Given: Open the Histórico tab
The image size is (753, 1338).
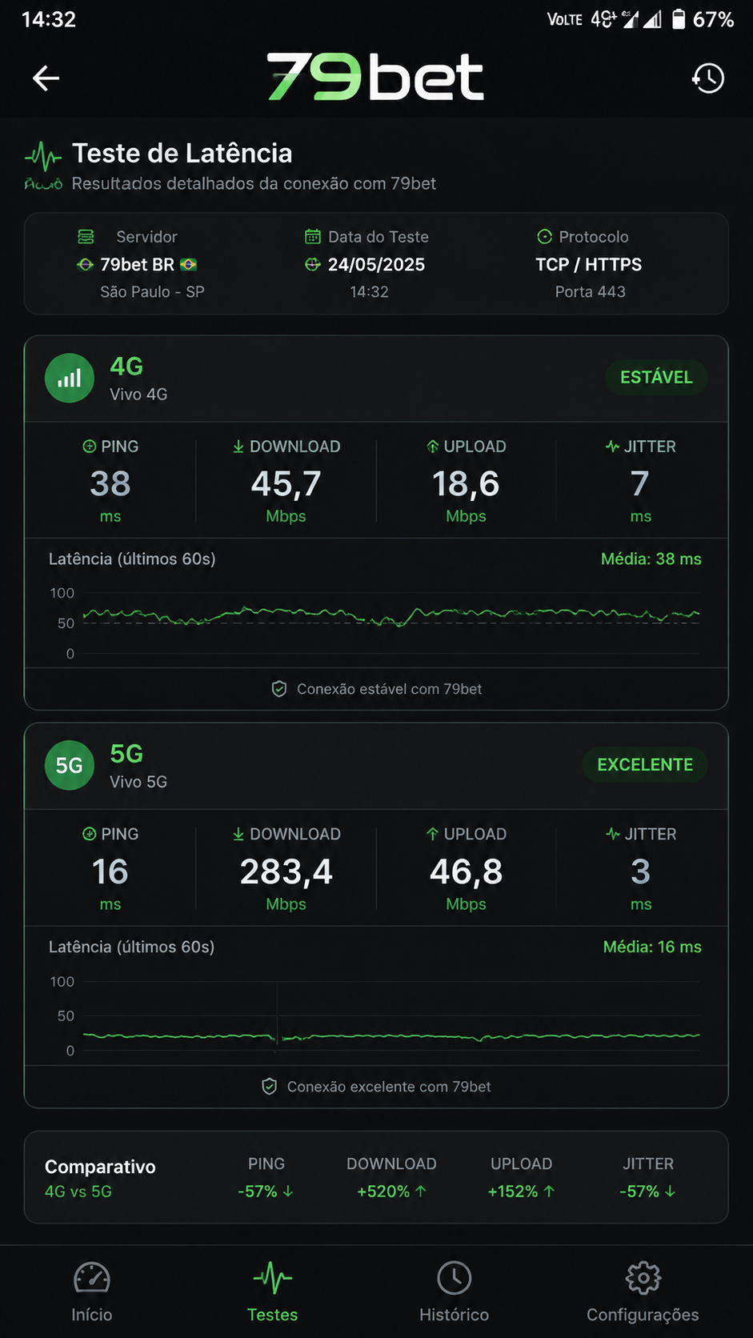Looking at the screenshot, I should click(454, 1291).
